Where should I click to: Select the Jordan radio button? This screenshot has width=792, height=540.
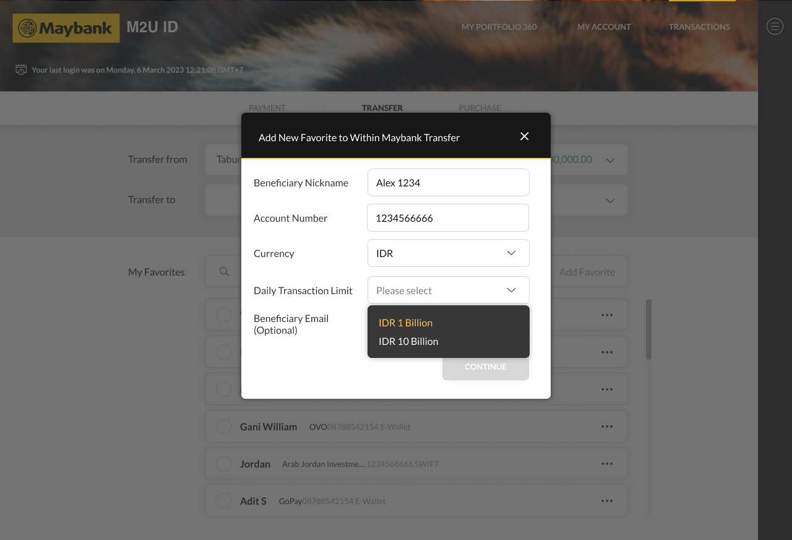click(x=223, y=464)
